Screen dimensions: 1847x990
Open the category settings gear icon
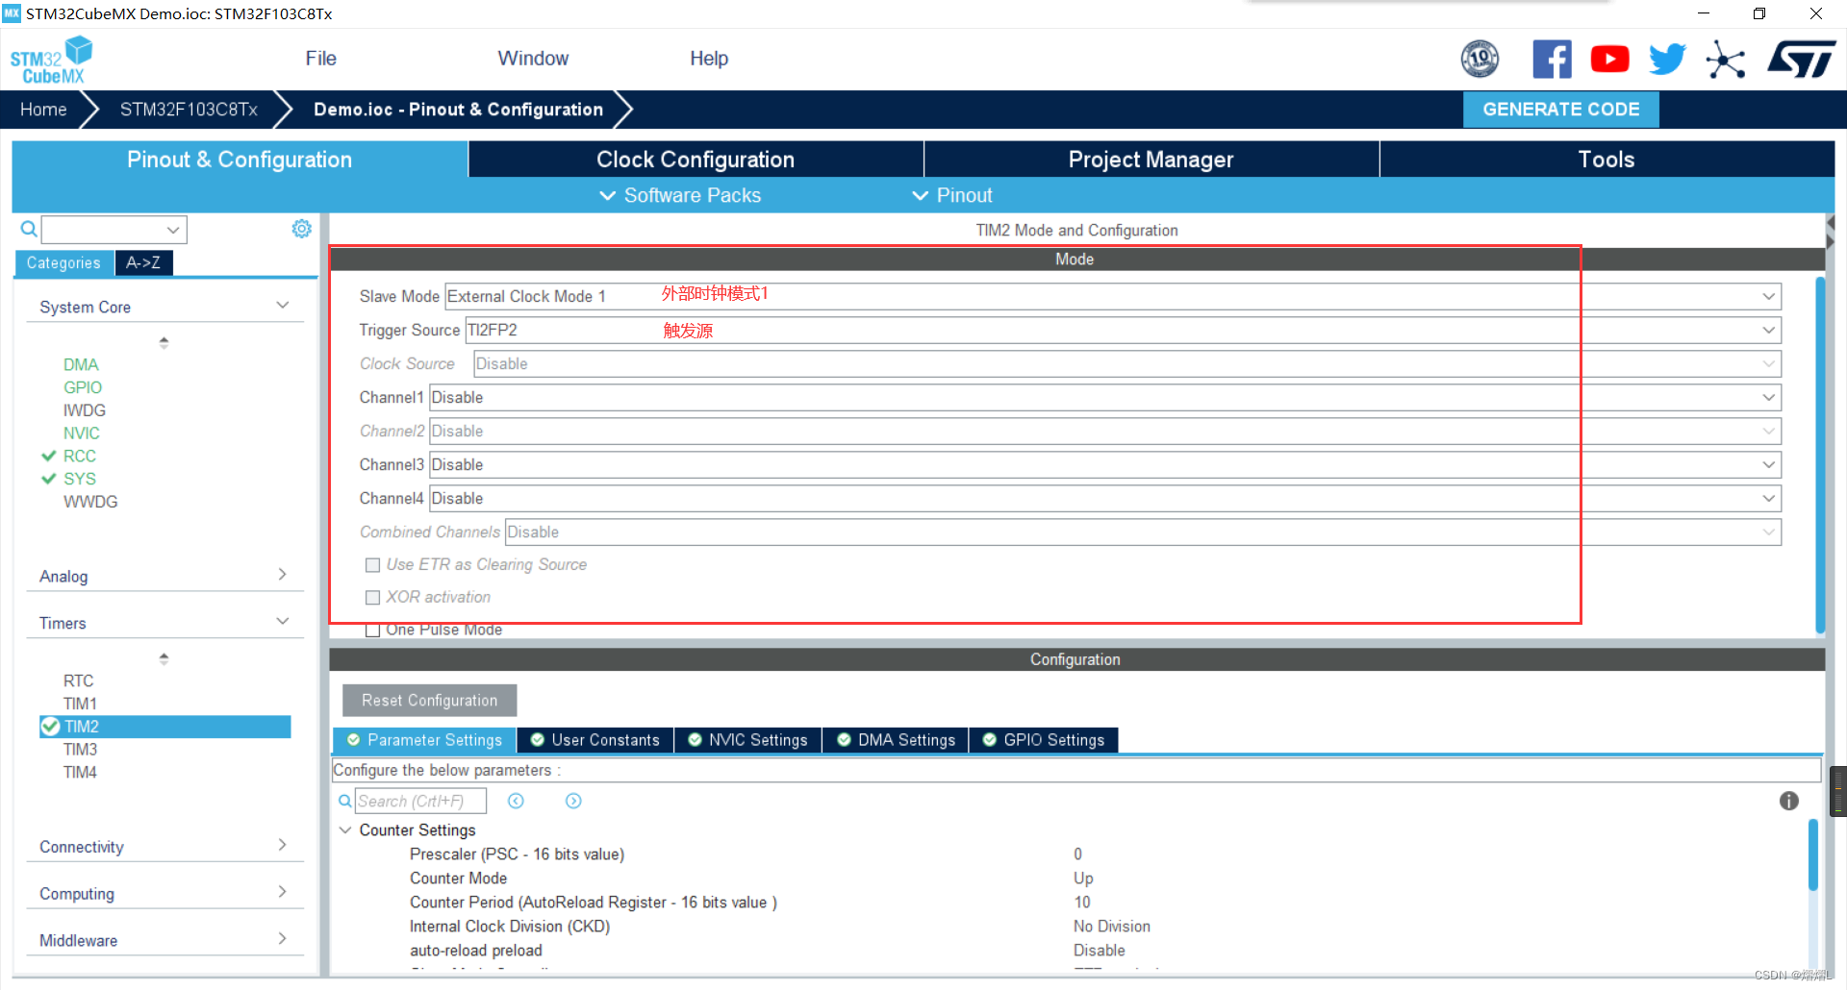(x=301, y=229)
